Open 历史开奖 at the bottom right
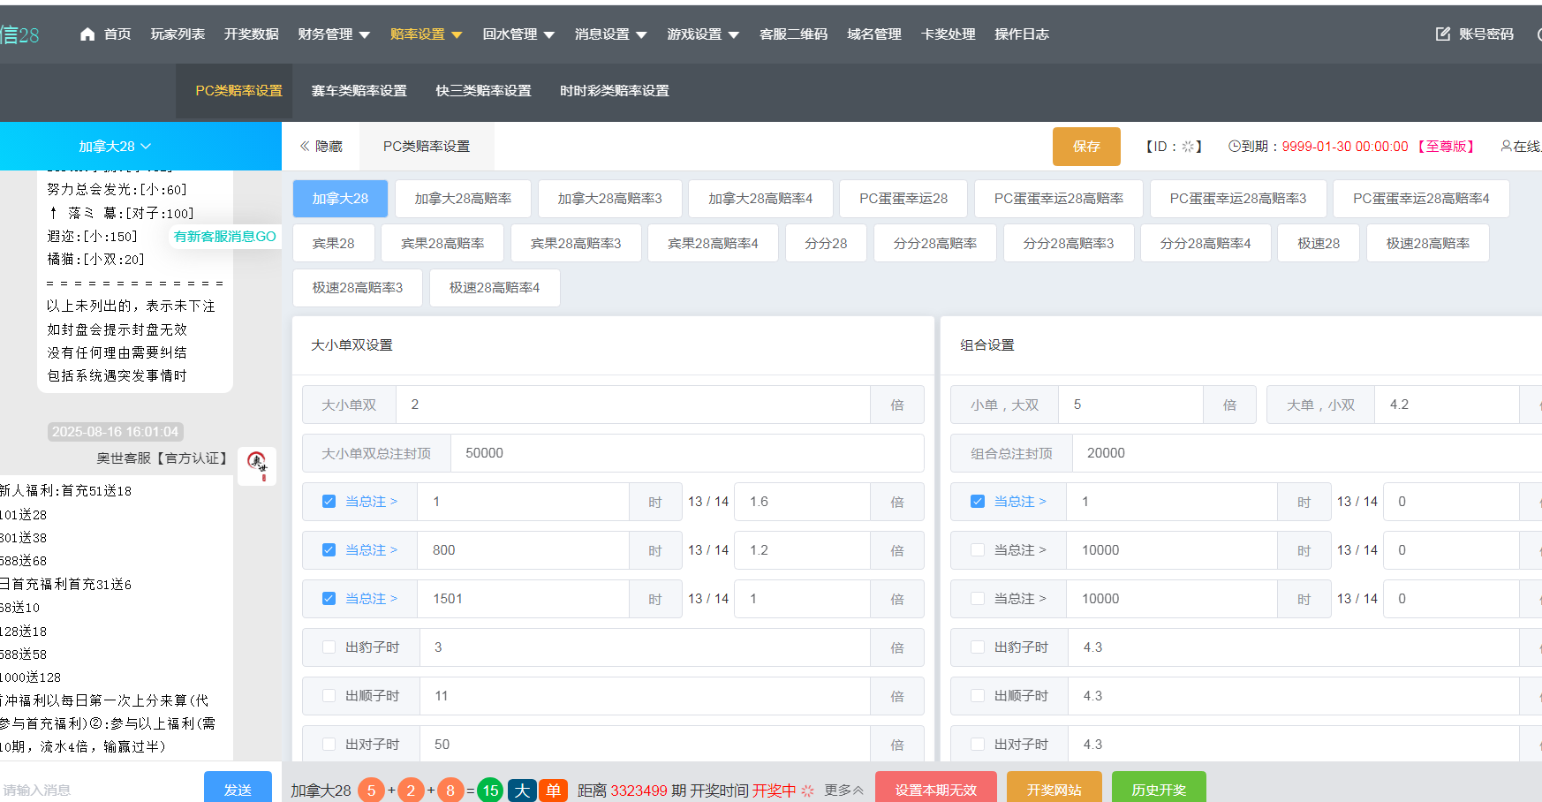Viewport: 1542px width, 802px height. (1159, 789)
